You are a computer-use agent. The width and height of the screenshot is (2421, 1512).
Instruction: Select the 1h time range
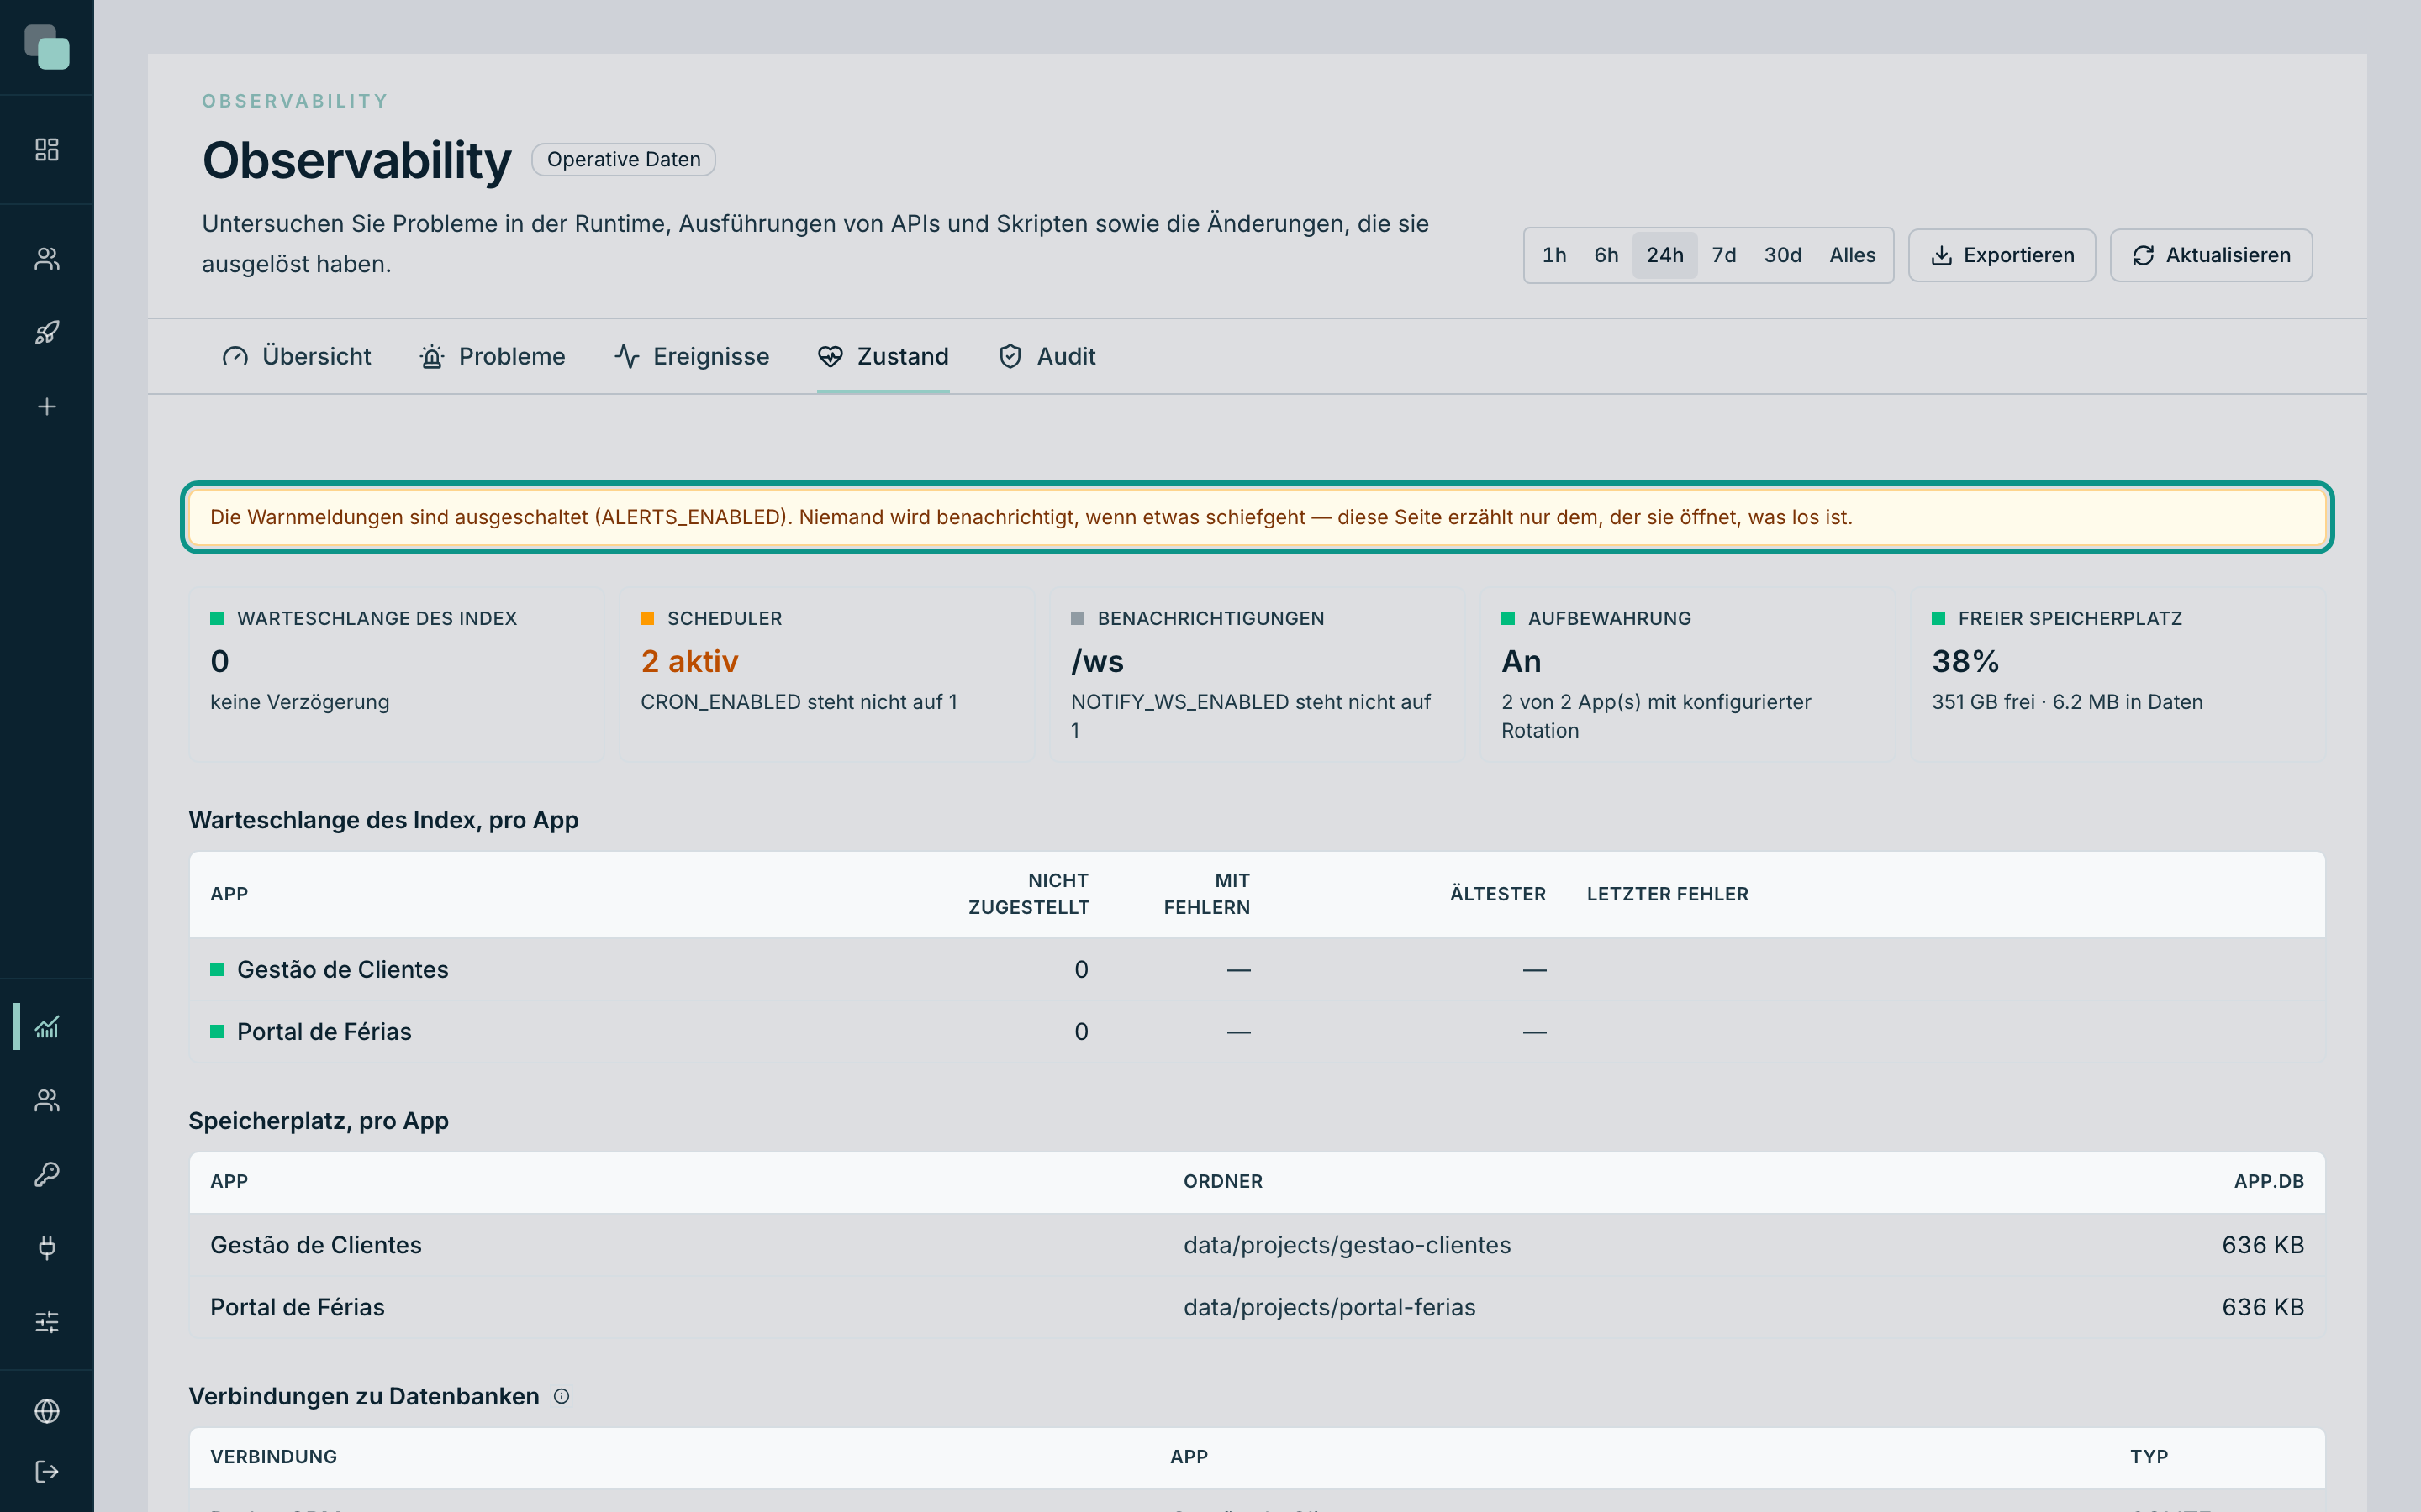point(1553,255)
